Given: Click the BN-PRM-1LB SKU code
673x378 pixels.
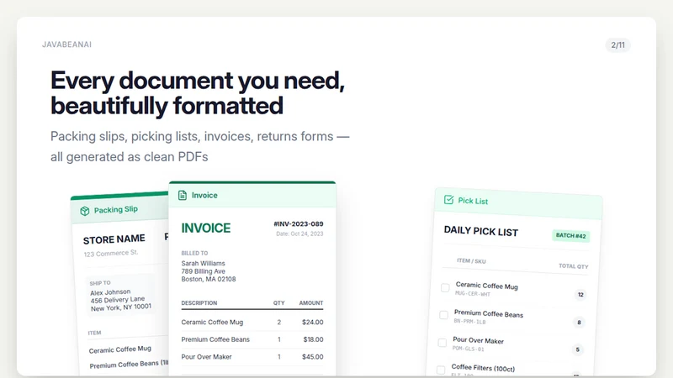Looking at the screenshot, I should click(x=469, y=321).
